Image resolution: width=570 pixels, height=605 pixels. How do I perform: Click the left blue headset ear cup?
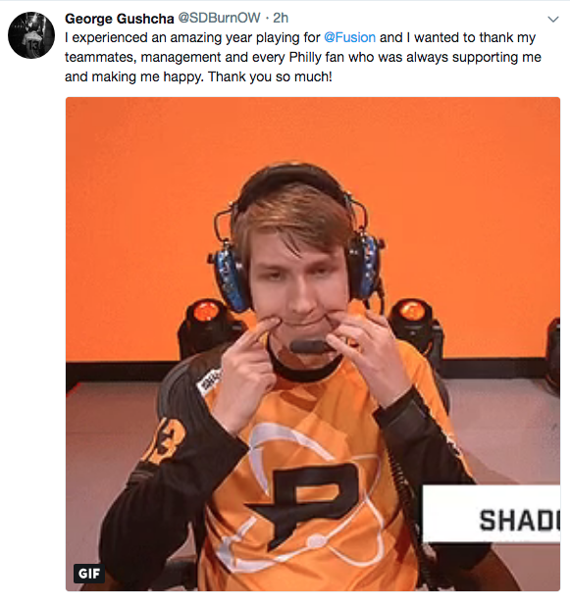(x=230, y=277)
